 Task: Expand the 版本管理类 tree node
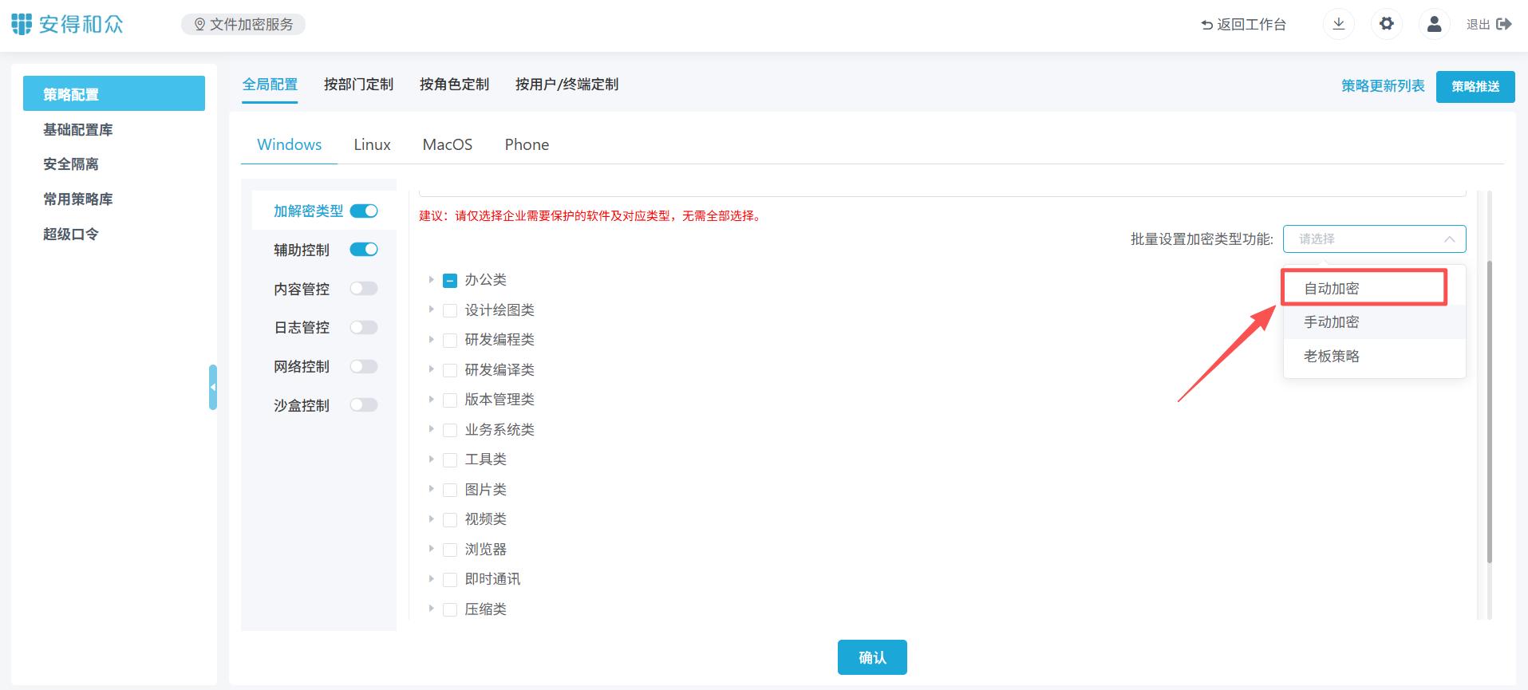click(431, 400)
